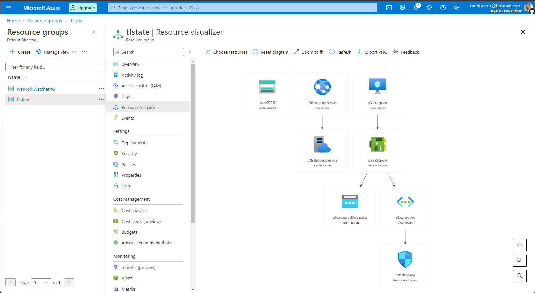Select the p3testapp-vm Virtual machine node
This screenshot has height=293, width=535.
click(378, 94)
